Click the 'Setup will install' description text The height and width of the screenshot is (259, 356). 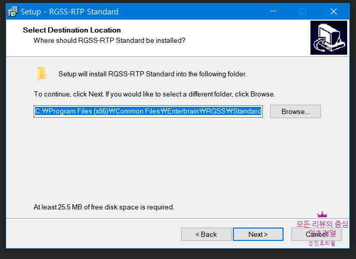(153, 74)
